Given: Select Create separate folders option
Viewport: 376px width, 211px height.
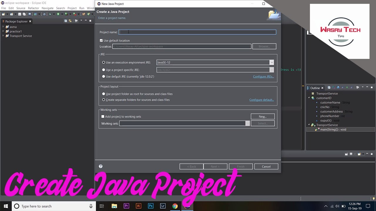Looking at the screenshot, I should point(103,100).
